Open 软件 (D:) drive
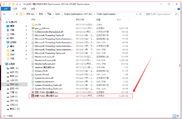The image size is (182, 119). [14, 72]
